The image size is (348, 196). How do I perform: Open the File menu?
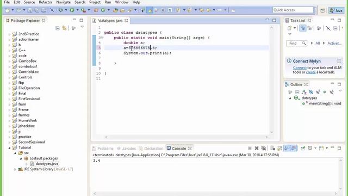coord(7,2)
